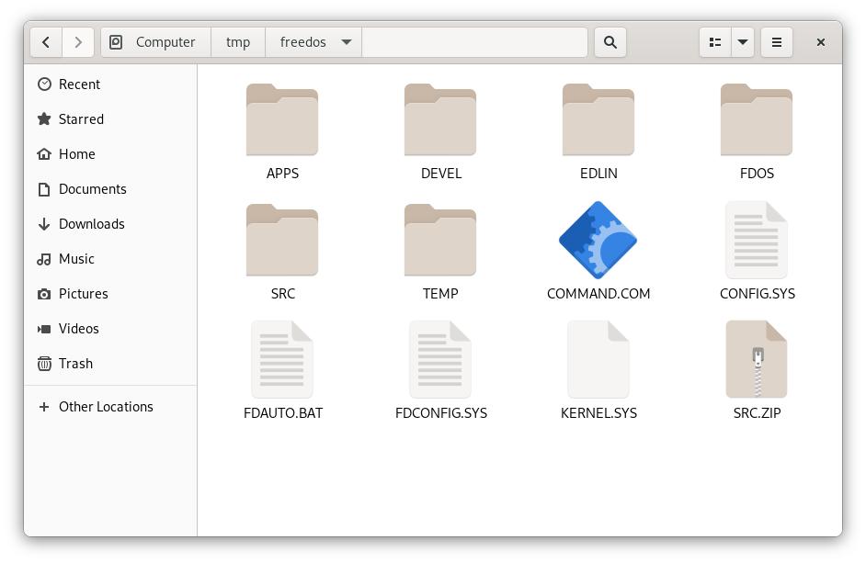866x563 pixels.
Task: Click the Documents page icon
Action: 44,189
